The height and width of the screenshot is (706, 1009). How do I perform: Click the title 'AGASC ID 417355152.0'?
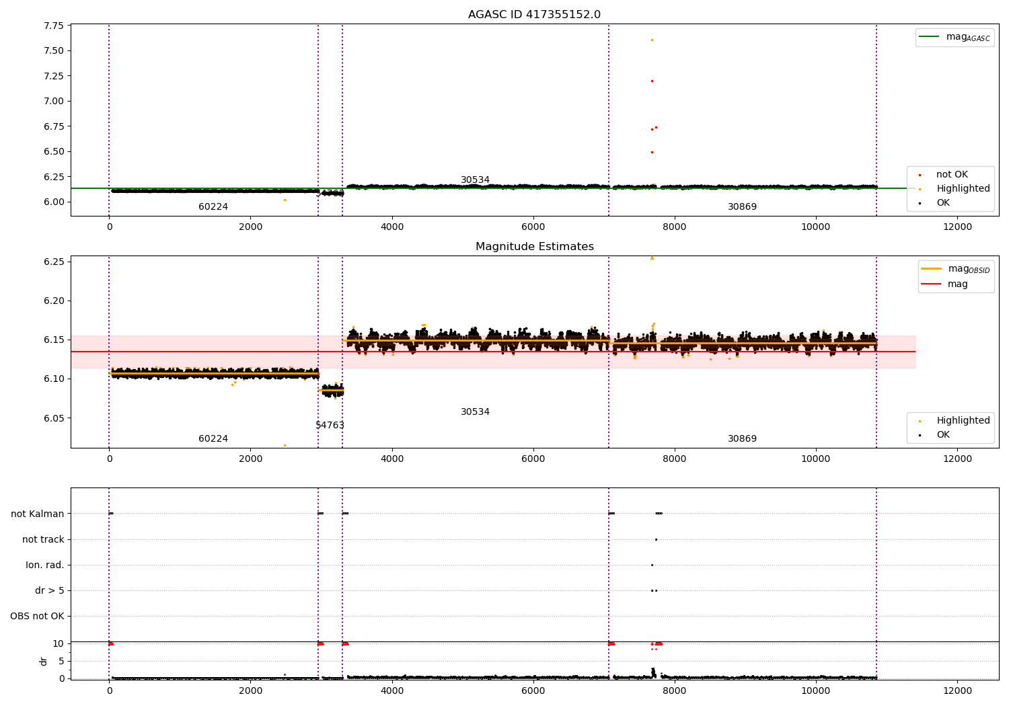534,15
